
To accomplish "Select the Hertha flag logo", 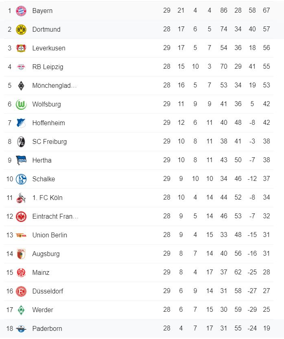I will pos(21,160).
